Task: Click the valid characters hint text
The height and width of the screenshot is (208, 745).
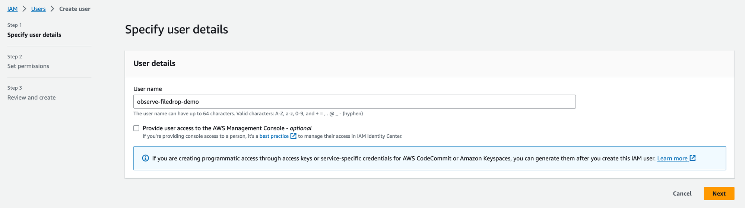Action: pyautogui.click(x=248, y=113)
